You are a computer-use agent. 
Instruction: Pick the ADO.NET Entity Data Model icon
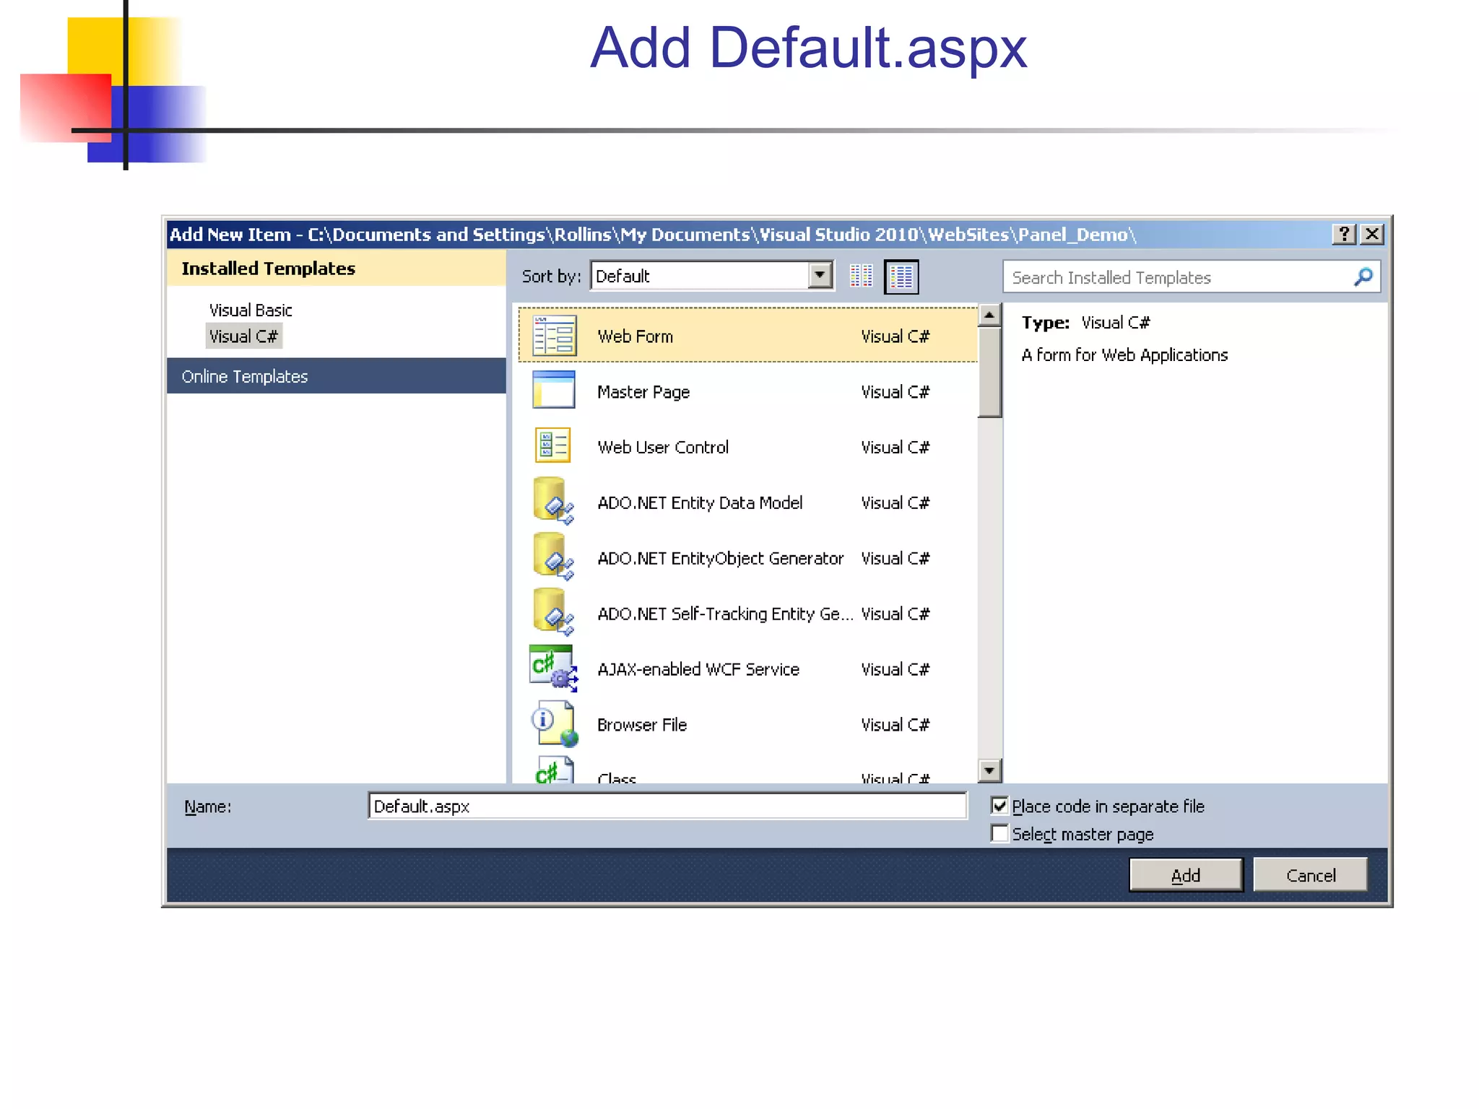[554, 501]
